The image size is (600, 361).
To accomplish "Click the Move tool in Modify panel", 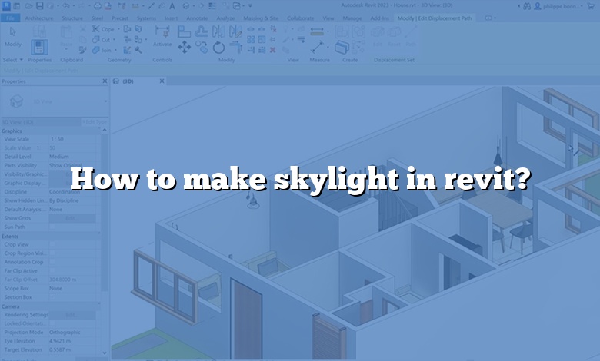I will 185,48.
